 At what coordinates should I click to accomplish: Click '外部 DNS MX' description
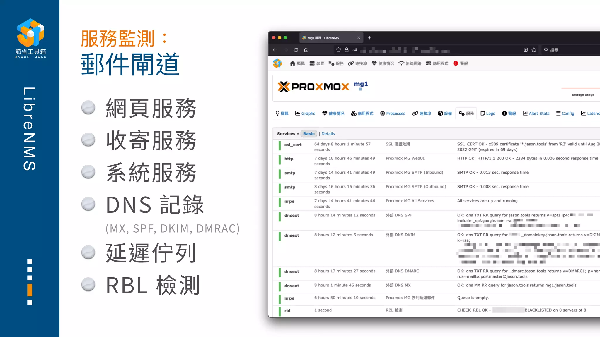[398, 285]
